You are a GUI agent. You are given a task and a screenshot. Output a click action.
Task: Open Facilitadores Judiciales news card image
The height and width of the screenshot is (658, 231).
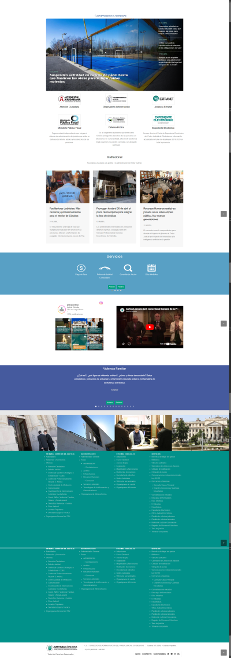coord(68,187)
